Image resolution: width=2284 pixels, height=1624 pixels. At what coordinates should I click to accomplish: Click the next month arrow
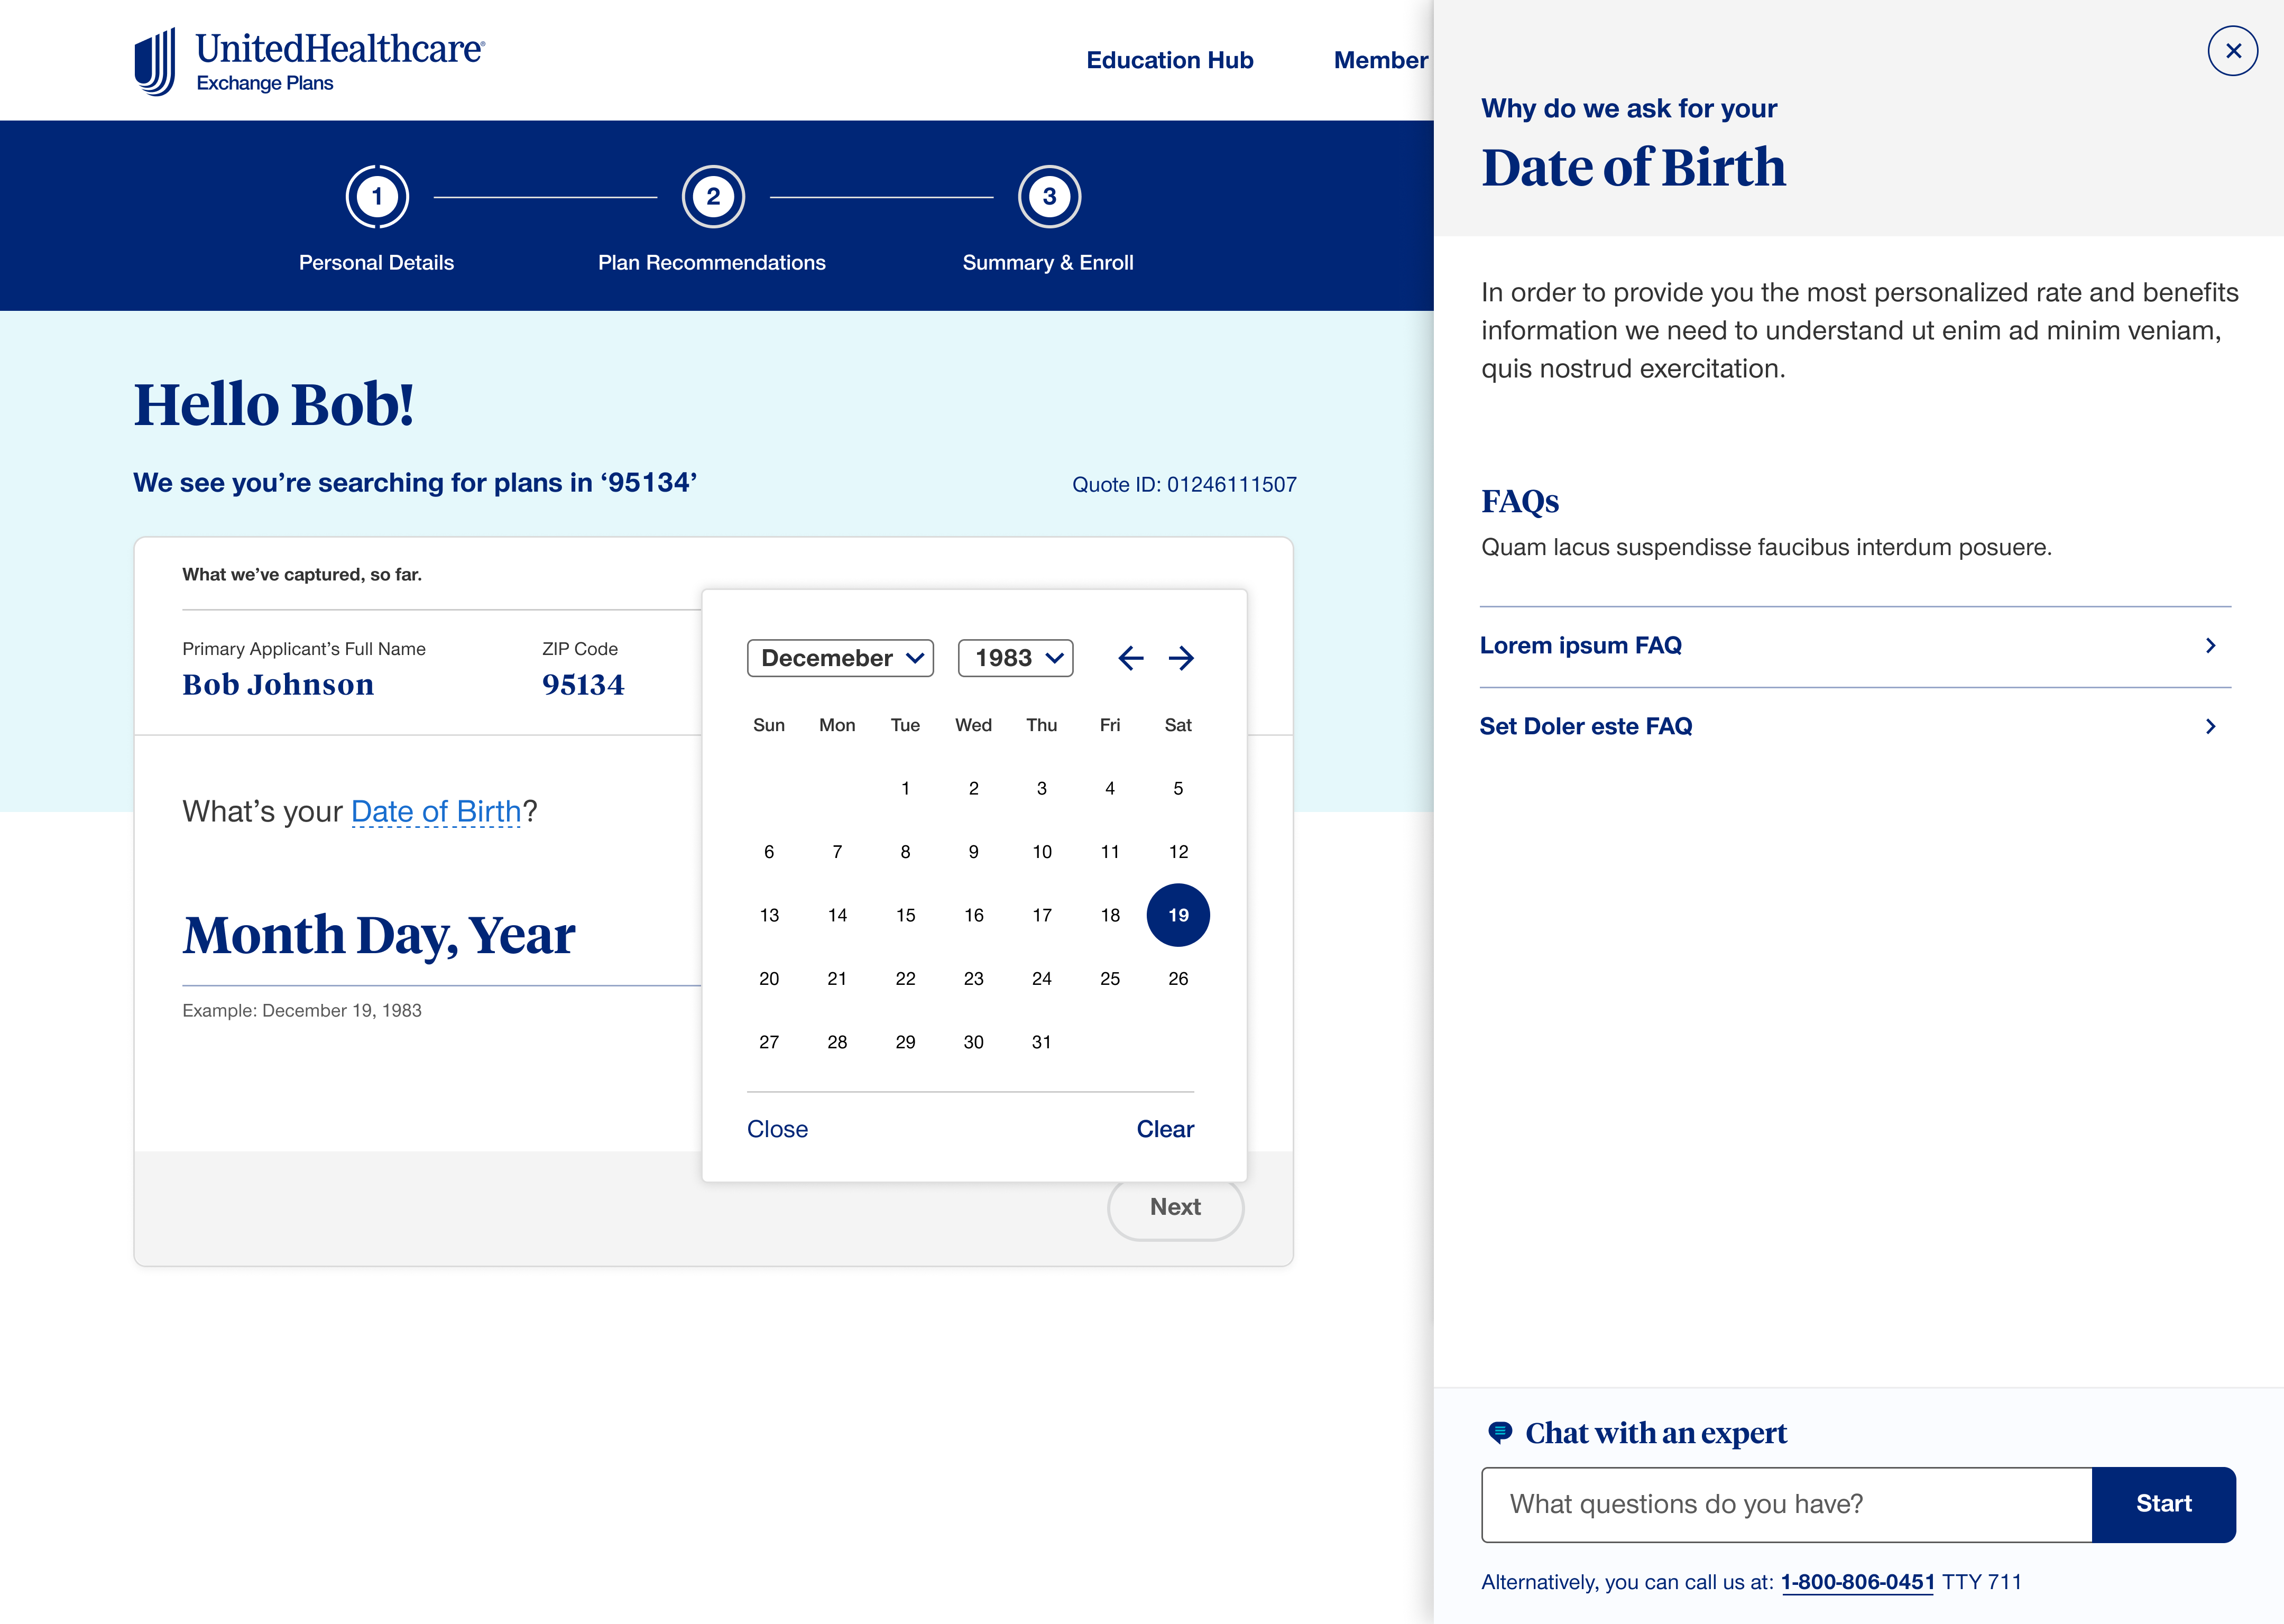[1181, 658]
